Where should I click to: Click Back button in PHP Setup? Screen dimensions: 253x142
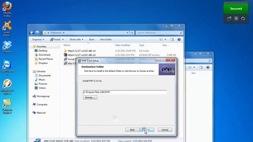(132, 130)
